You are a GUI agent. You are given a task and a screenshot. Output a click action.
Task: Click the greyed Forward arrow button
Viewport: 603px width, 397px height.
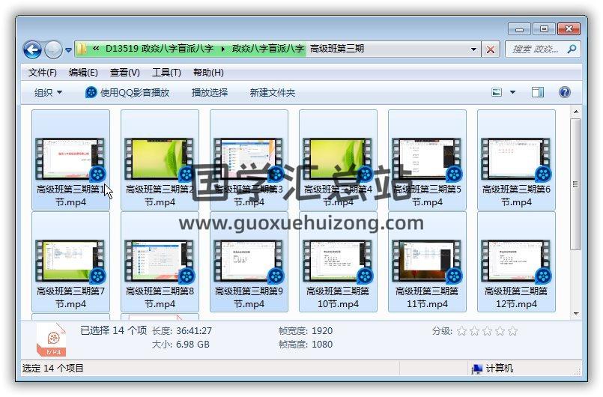[53, 49]
